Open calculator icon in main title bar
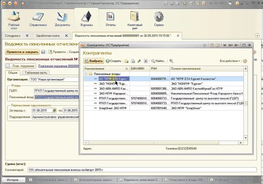Viewport: 263px width, 184px height. (x=198, y=3)
